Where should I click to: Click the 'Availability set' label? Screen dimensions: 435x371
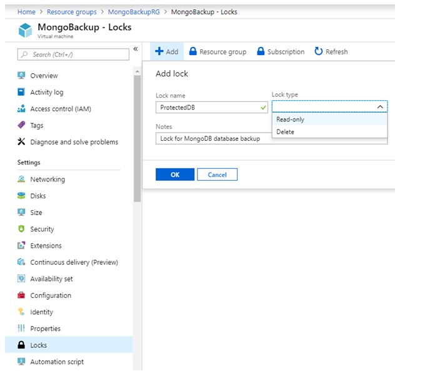coord(51,279)
